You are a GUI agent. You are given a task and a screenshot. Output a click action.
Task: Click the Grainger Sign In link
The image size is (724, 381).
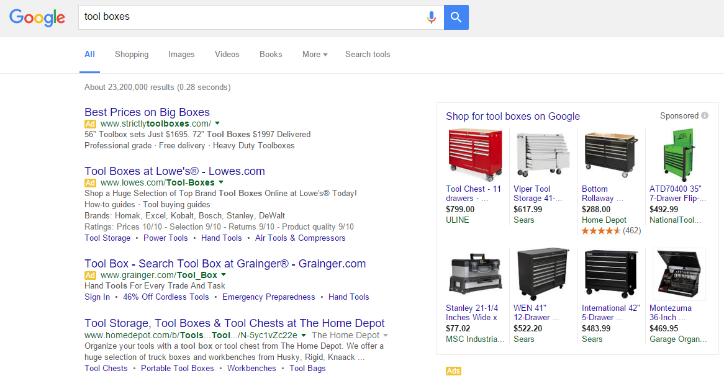(97, 297)
